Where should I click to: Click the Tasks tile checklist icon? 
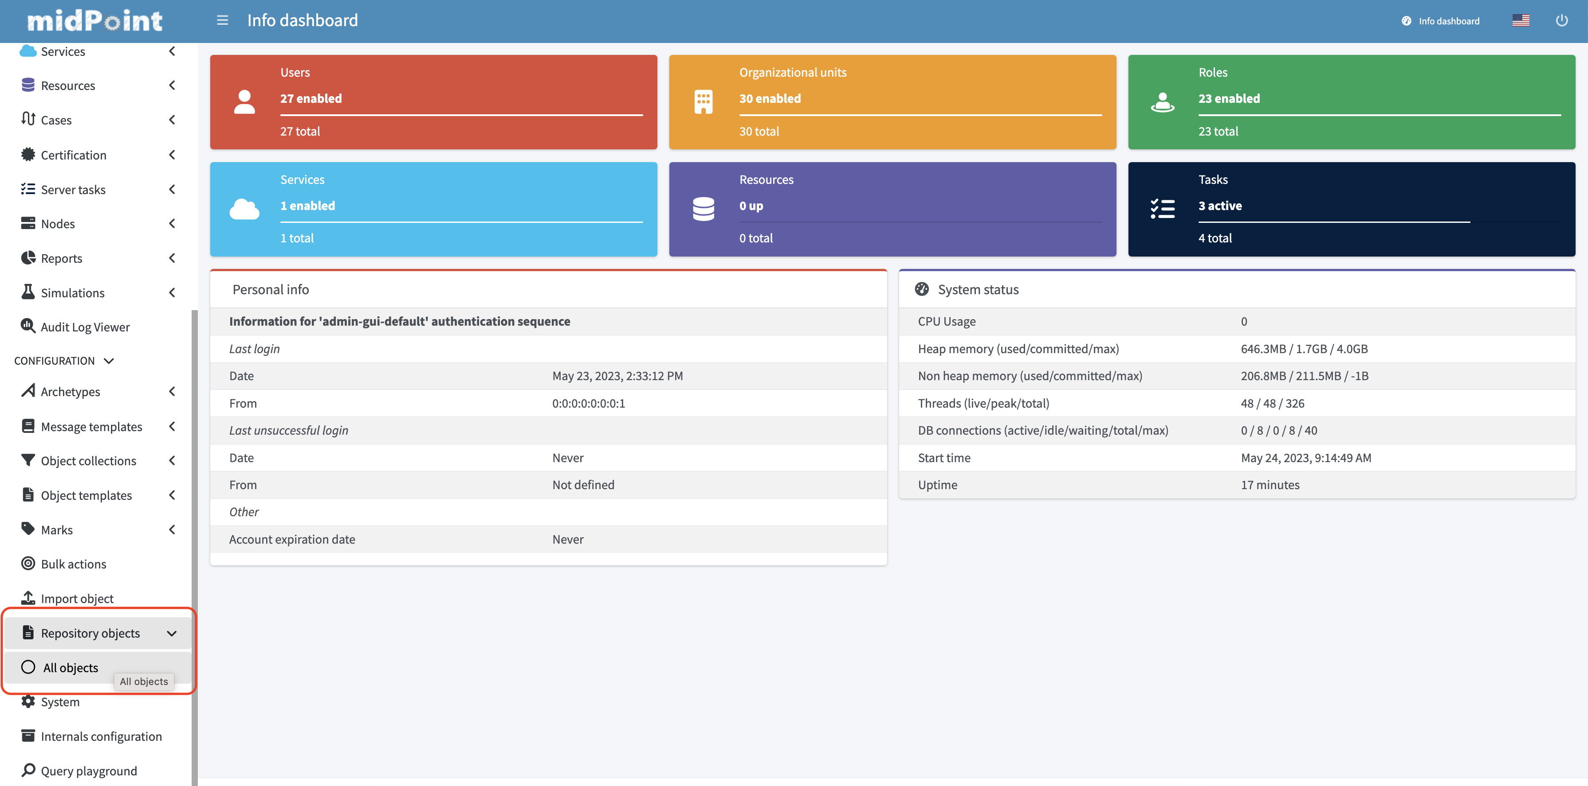click(x=1162, y=210)
